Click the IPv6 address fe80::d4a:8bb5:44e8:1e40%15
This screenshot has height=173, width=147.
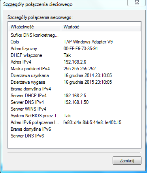coord(92,122)
